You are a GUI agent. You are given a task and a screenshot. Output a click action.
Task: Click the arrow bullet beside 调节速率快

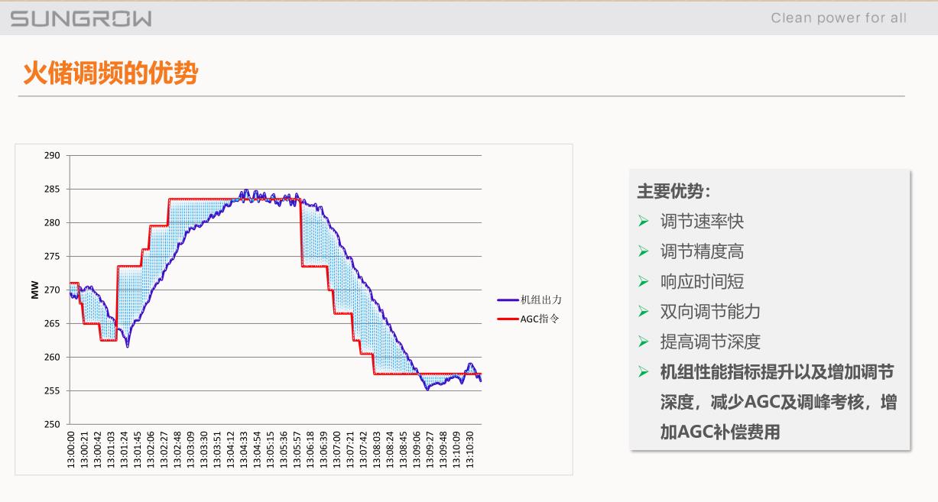pos(644,222)
